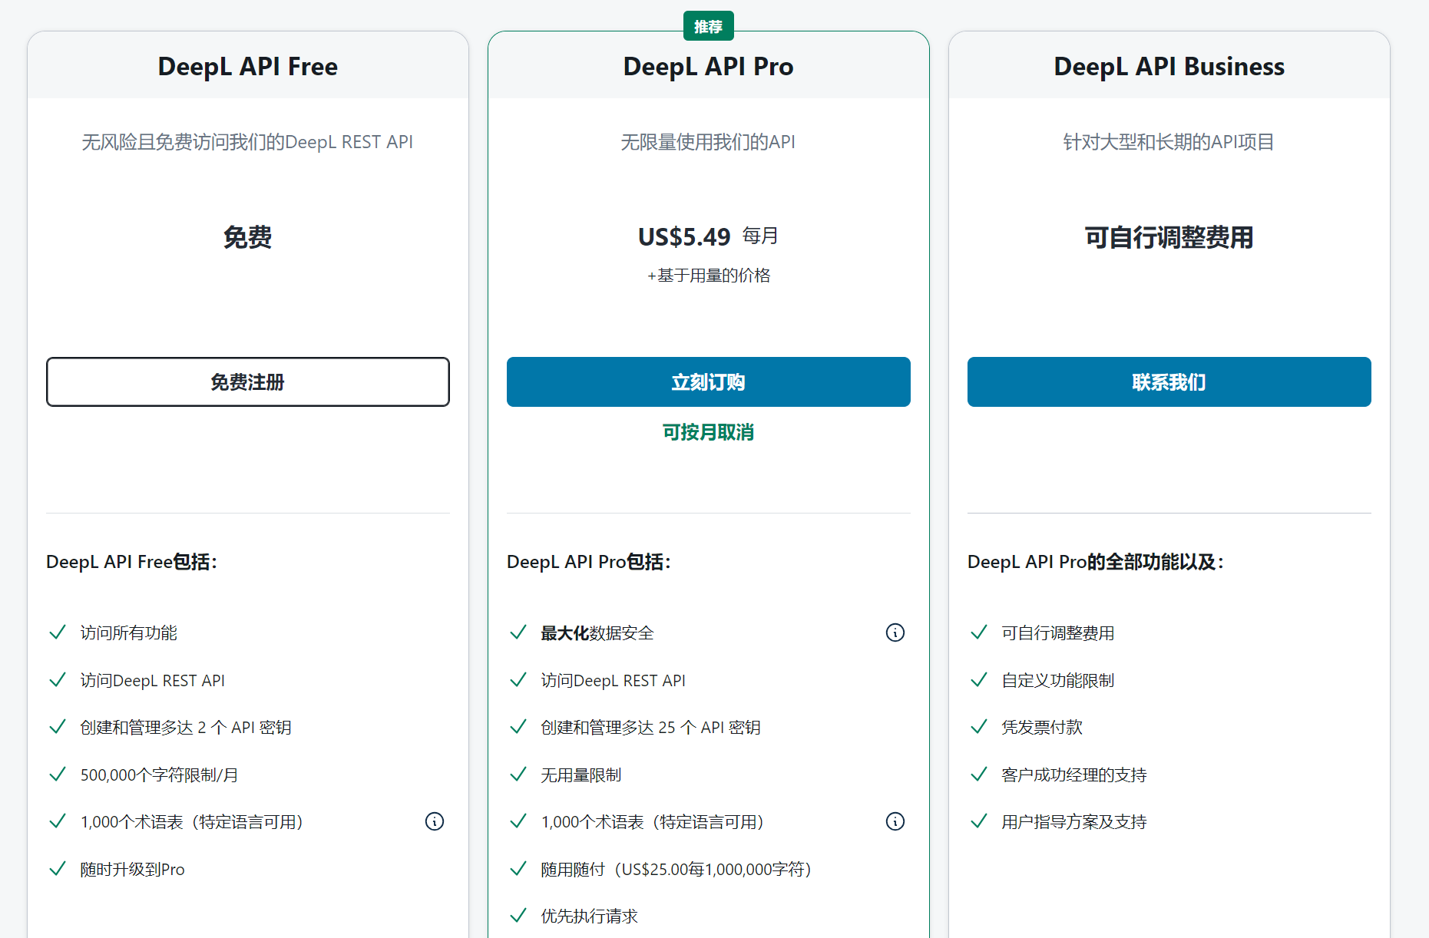Open info icon beside 最大化数据安全
The height and width of the screenshot is (938, 1429).
click(895, 632)
